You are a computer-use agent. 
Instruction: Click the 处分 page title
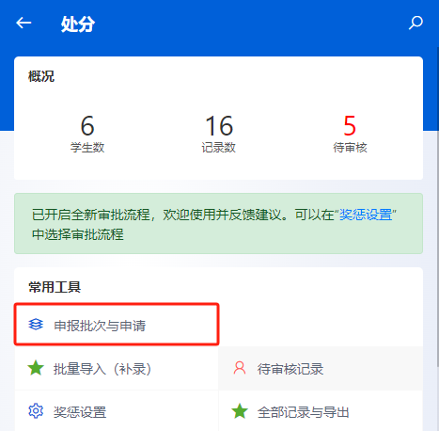[78, 24]
